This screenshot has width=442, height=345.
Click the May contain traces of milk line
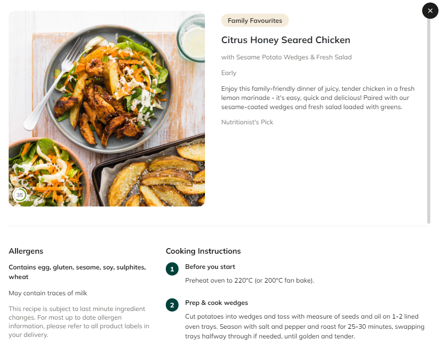click(x=48, y=293)
